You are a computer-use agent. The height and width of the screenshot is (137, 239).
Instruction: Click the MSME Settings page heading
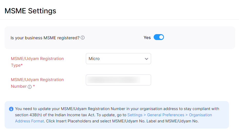click(30, 11)
